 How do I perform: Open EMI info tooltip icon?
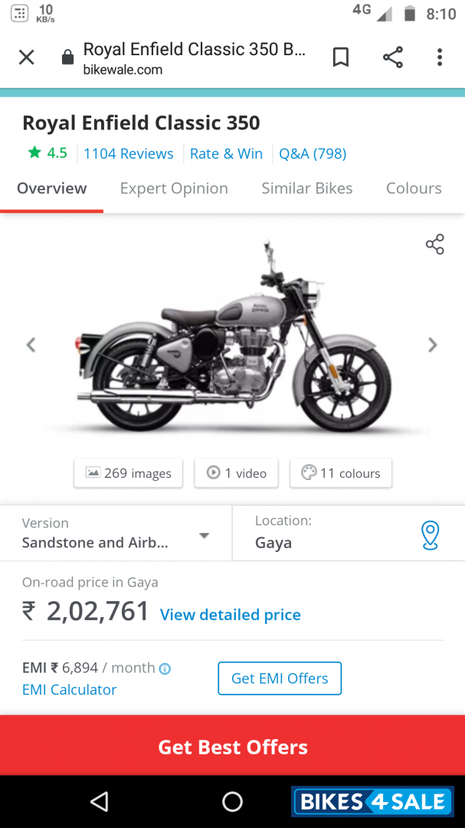(165, 669)
